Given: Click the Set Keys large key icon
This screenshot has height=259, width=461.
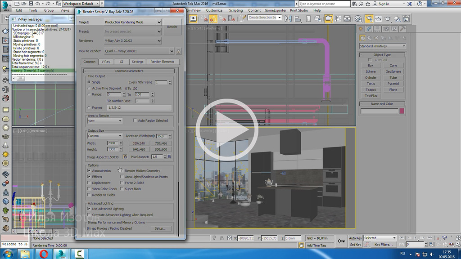Looking at the screenshot, I should point(341,241).
